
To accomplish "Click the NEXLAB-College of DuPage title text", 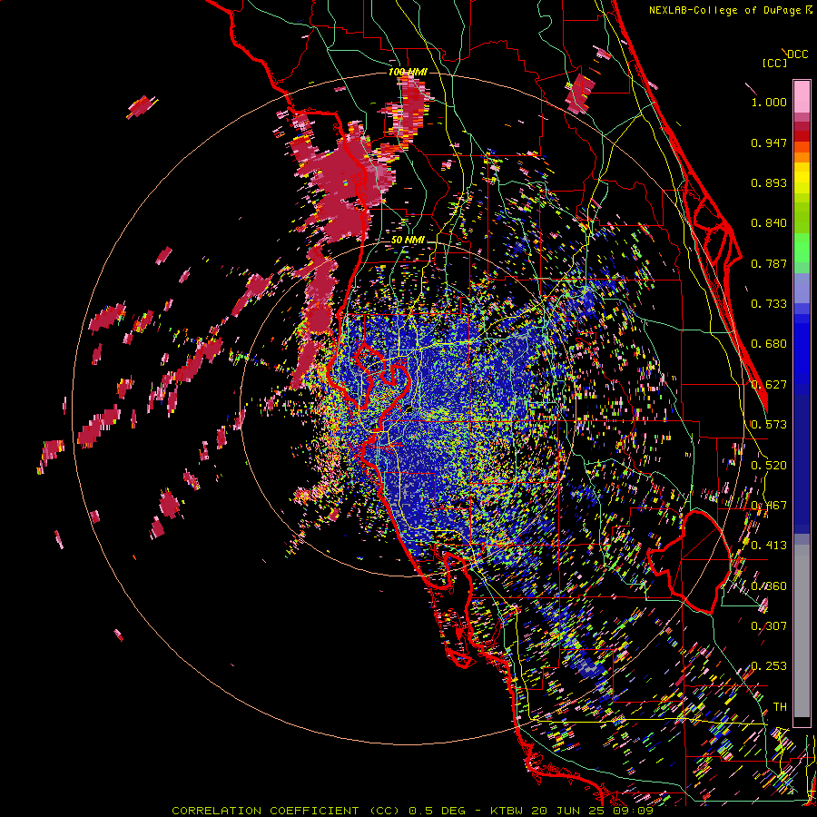I will 724,10.
